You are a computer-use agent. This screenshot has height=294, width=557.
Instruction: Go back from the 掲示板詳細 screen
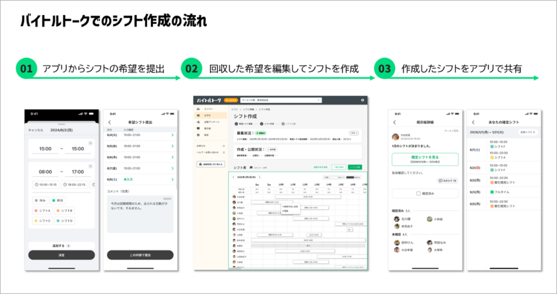pos(394,122)
